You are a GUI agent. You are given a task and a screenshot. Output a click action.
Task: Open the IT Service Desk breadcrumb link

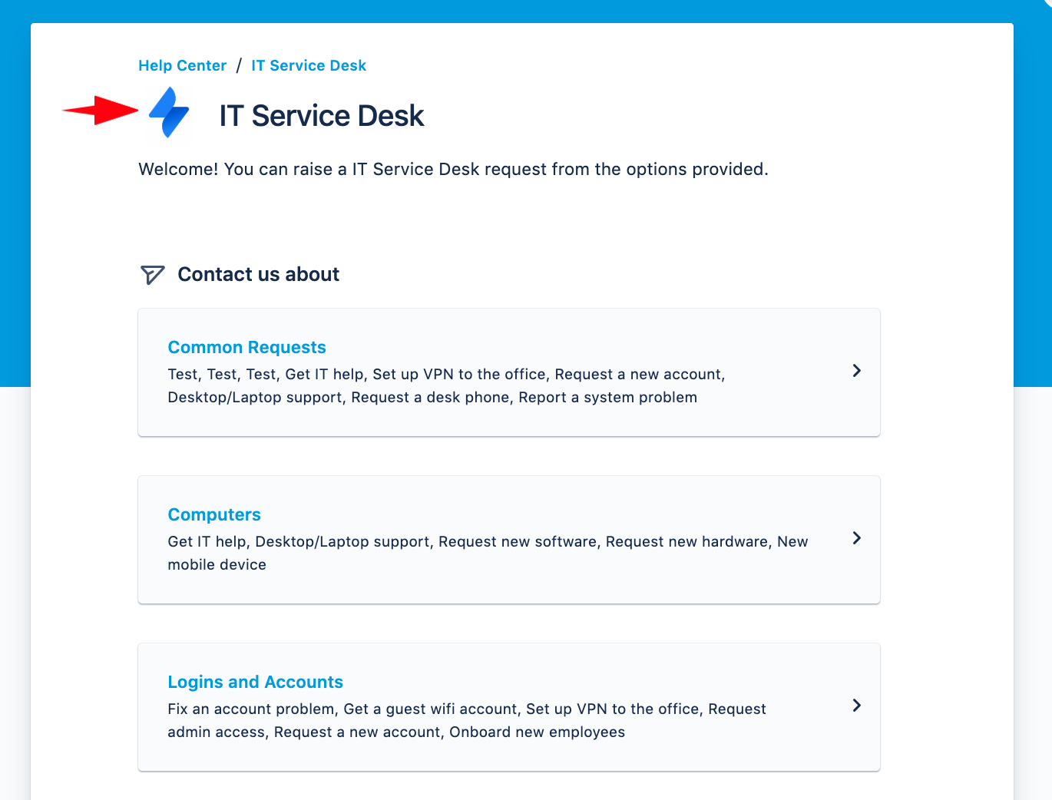click(309, 65)
